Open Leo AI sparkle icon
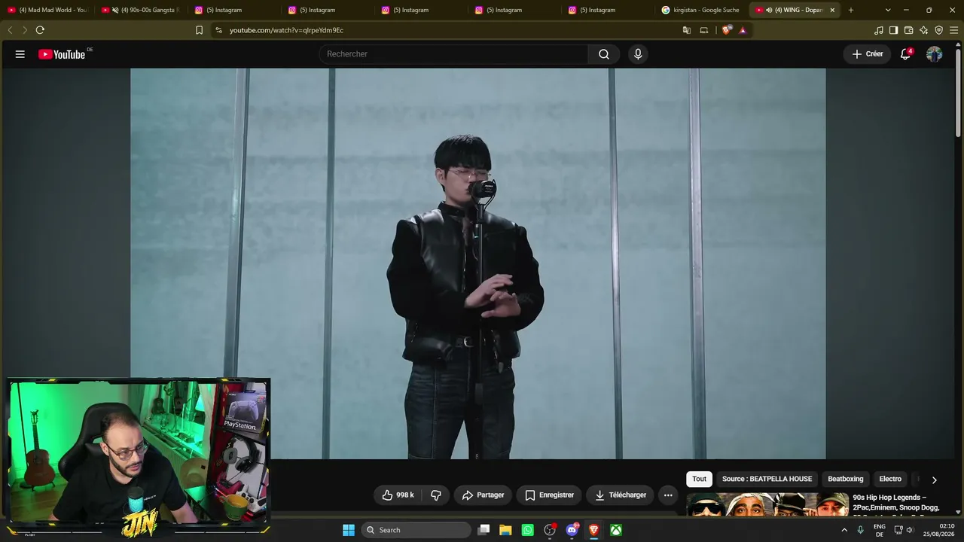The height and width of the screenshot is (542, 964). 923,30
